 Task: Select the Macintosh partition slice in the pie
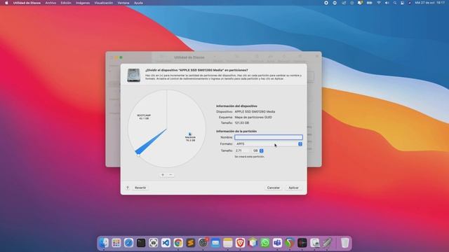pos(190,137)
